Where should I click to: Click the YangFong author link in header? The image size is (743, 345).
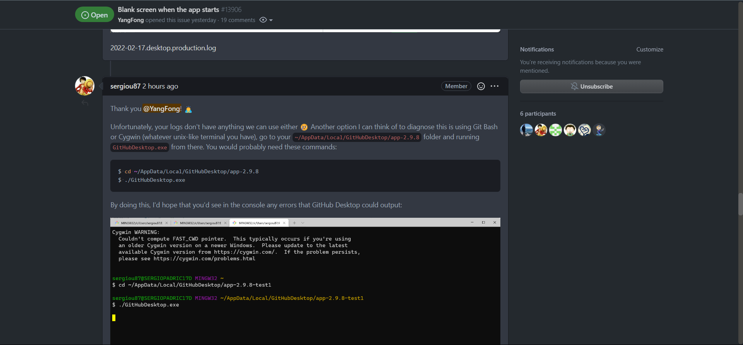point(131,20)
